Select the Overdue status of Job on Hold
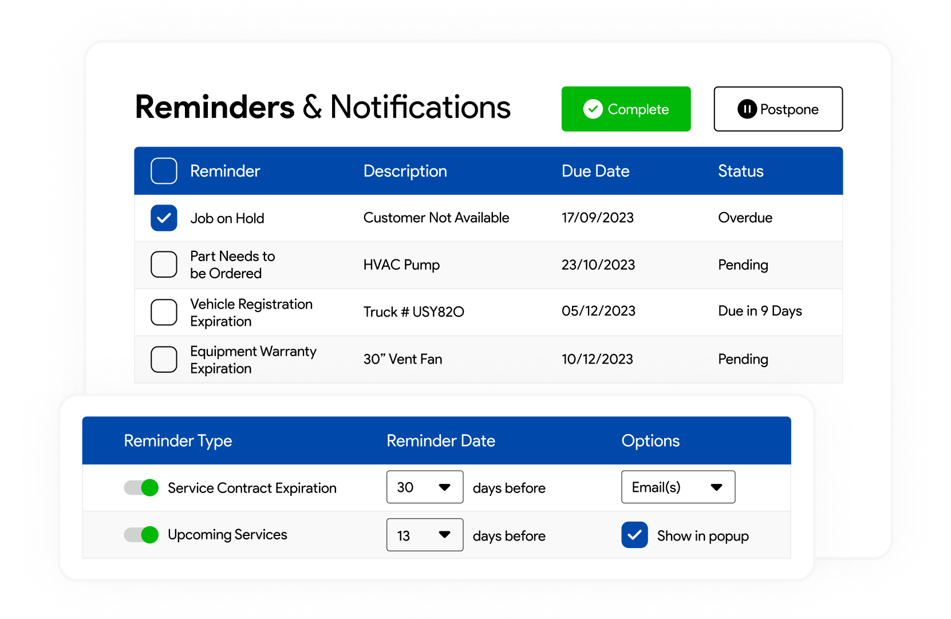951x619 pixels. coord(745,218)
